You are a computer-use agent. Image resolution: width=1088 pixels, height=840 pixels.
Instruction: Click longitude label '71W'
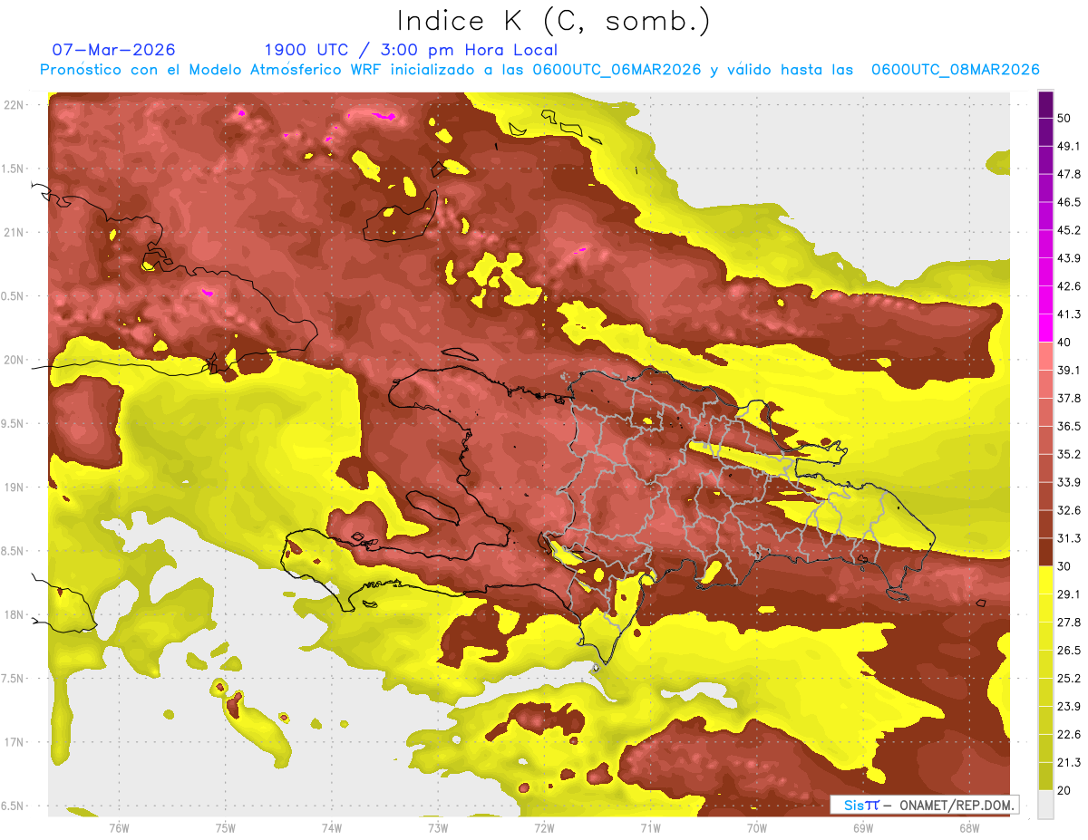pyautogui.click(x=650, y=827)
